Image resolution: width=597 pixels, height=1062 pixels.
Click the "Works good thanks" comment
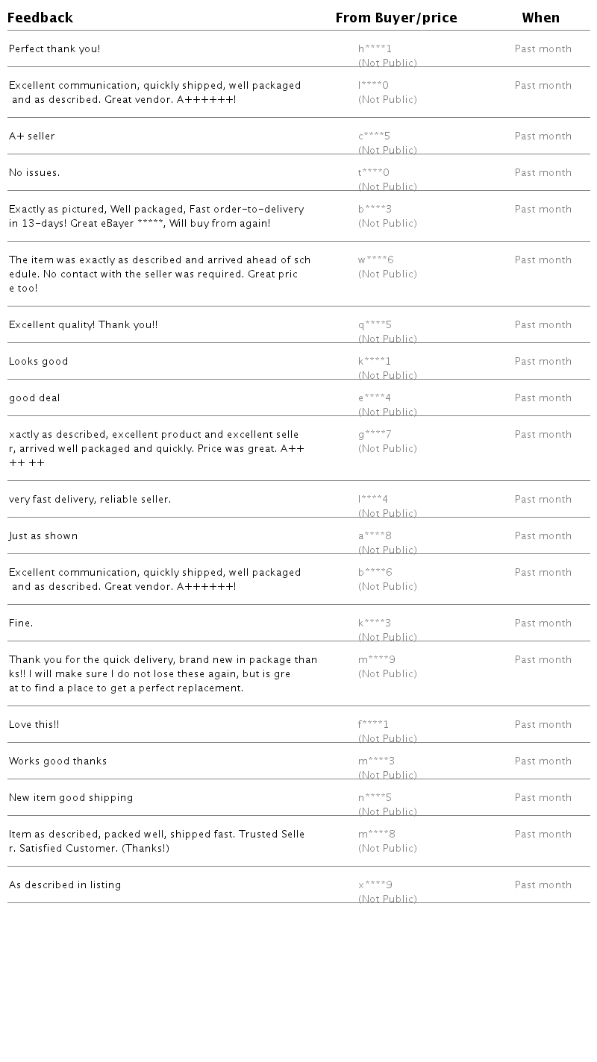click(x=57, y=761)
